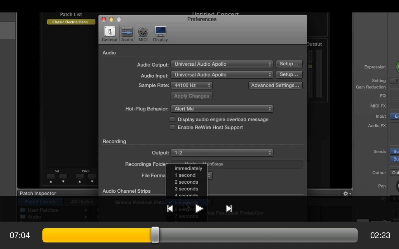This screenshot has height=249, width=399.
Task: Select the Audio preferences icon
Action: pyautogui.click(x=127, y=34)
